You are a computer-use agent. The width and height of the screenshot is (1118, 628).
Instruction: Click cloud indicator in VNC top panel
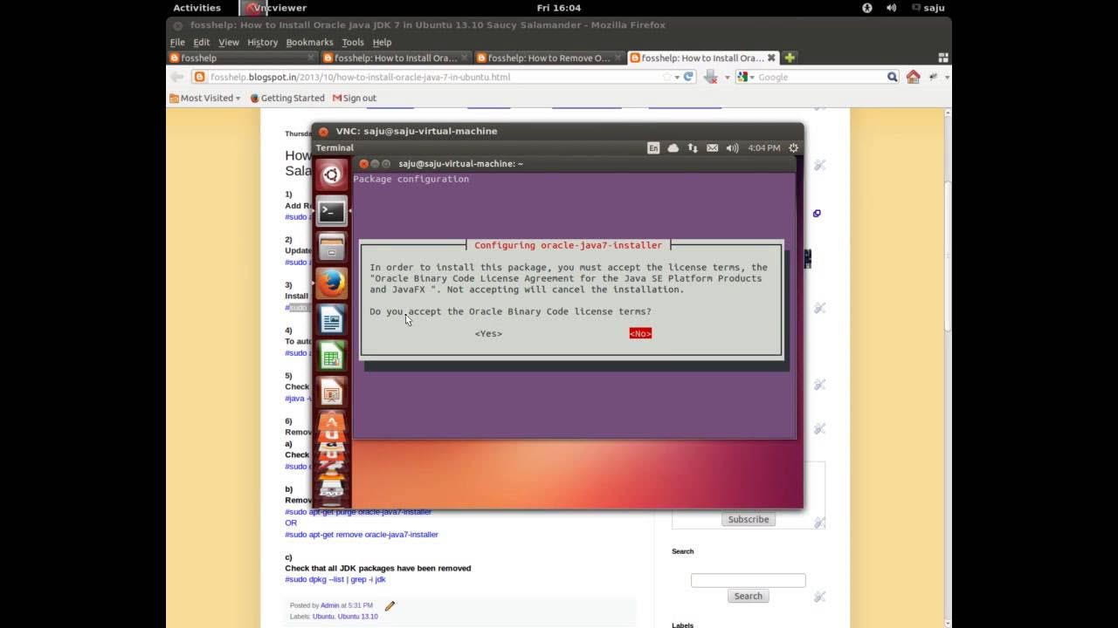[x=673, y=148]
